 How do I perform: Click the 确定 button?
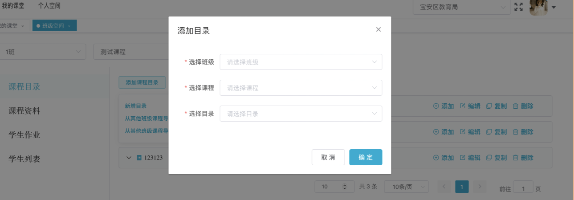[366, 157]
